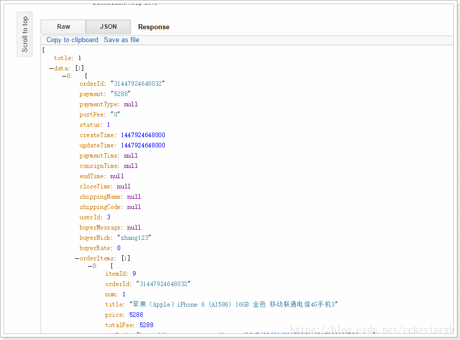Viewport: 460px width, 340px height.
Task: Click the buyerRate key
Action: pyautogui.click(x=95, y=249)
